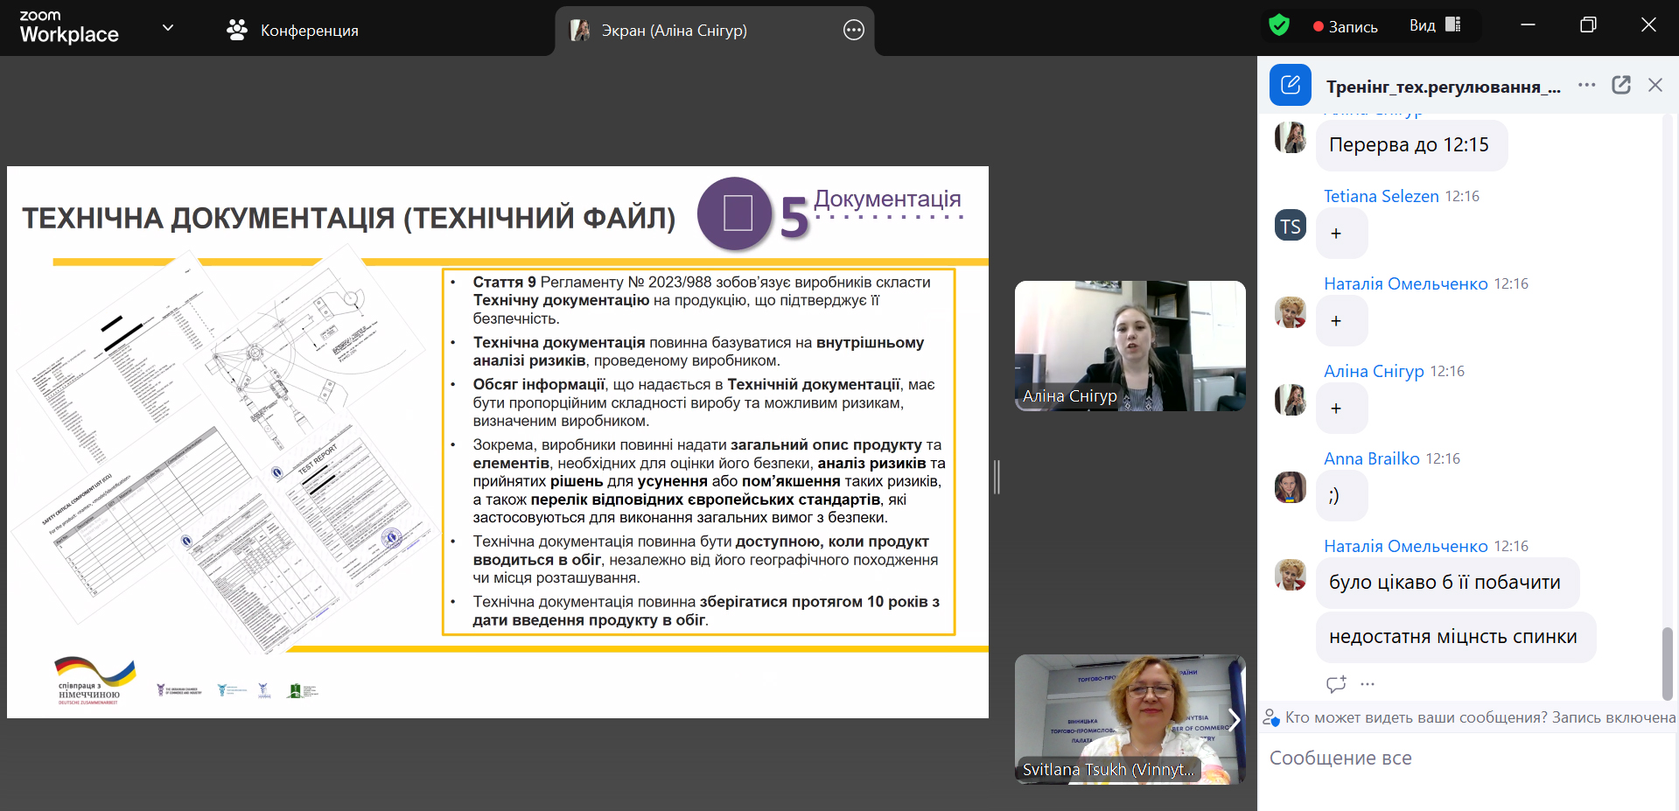Click Наталія Омельченко name above 'було цікаво' message

pos(1405,546)
